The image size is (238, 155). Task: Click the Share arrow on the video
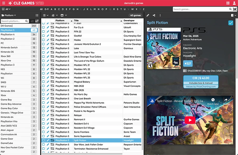coord(226,100)
